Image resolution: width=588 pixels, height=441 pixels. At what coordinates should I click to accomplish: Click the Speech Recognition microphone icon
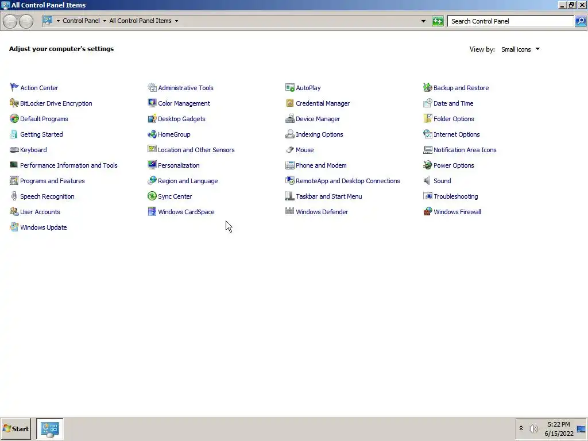(x=14, y=196)
